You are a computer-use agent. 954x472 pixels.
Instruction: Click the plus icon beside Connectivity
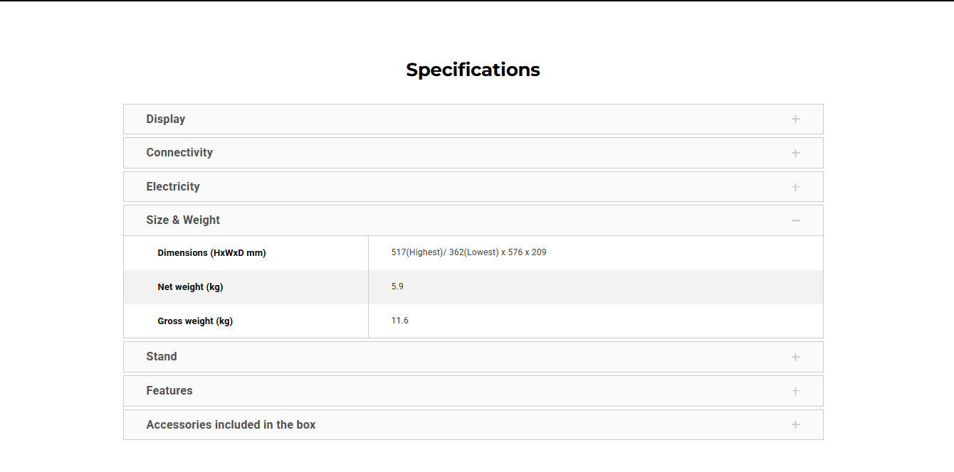click(795, 153)
